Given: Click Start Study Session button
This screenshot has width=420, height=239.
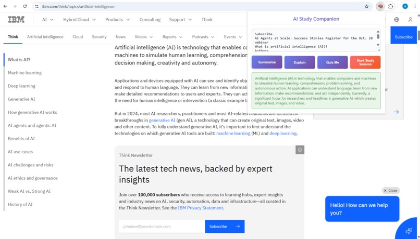Looking at the screenshot, I should pos(365,62).
